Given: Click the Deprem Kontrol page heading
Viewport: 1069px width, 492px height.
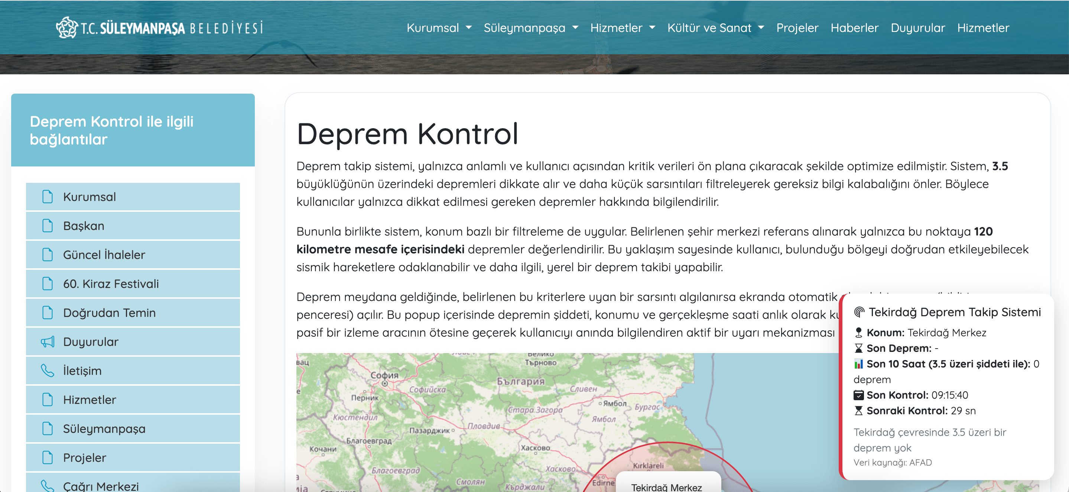Looking at the screenshot, I should click(x=407, y=134).
